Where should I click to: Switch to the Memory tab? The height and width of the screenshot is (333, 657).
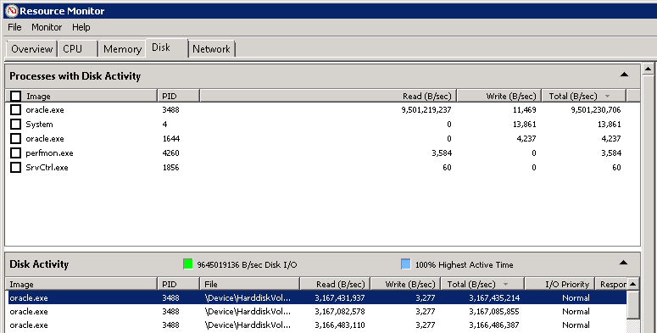point(122,49)
